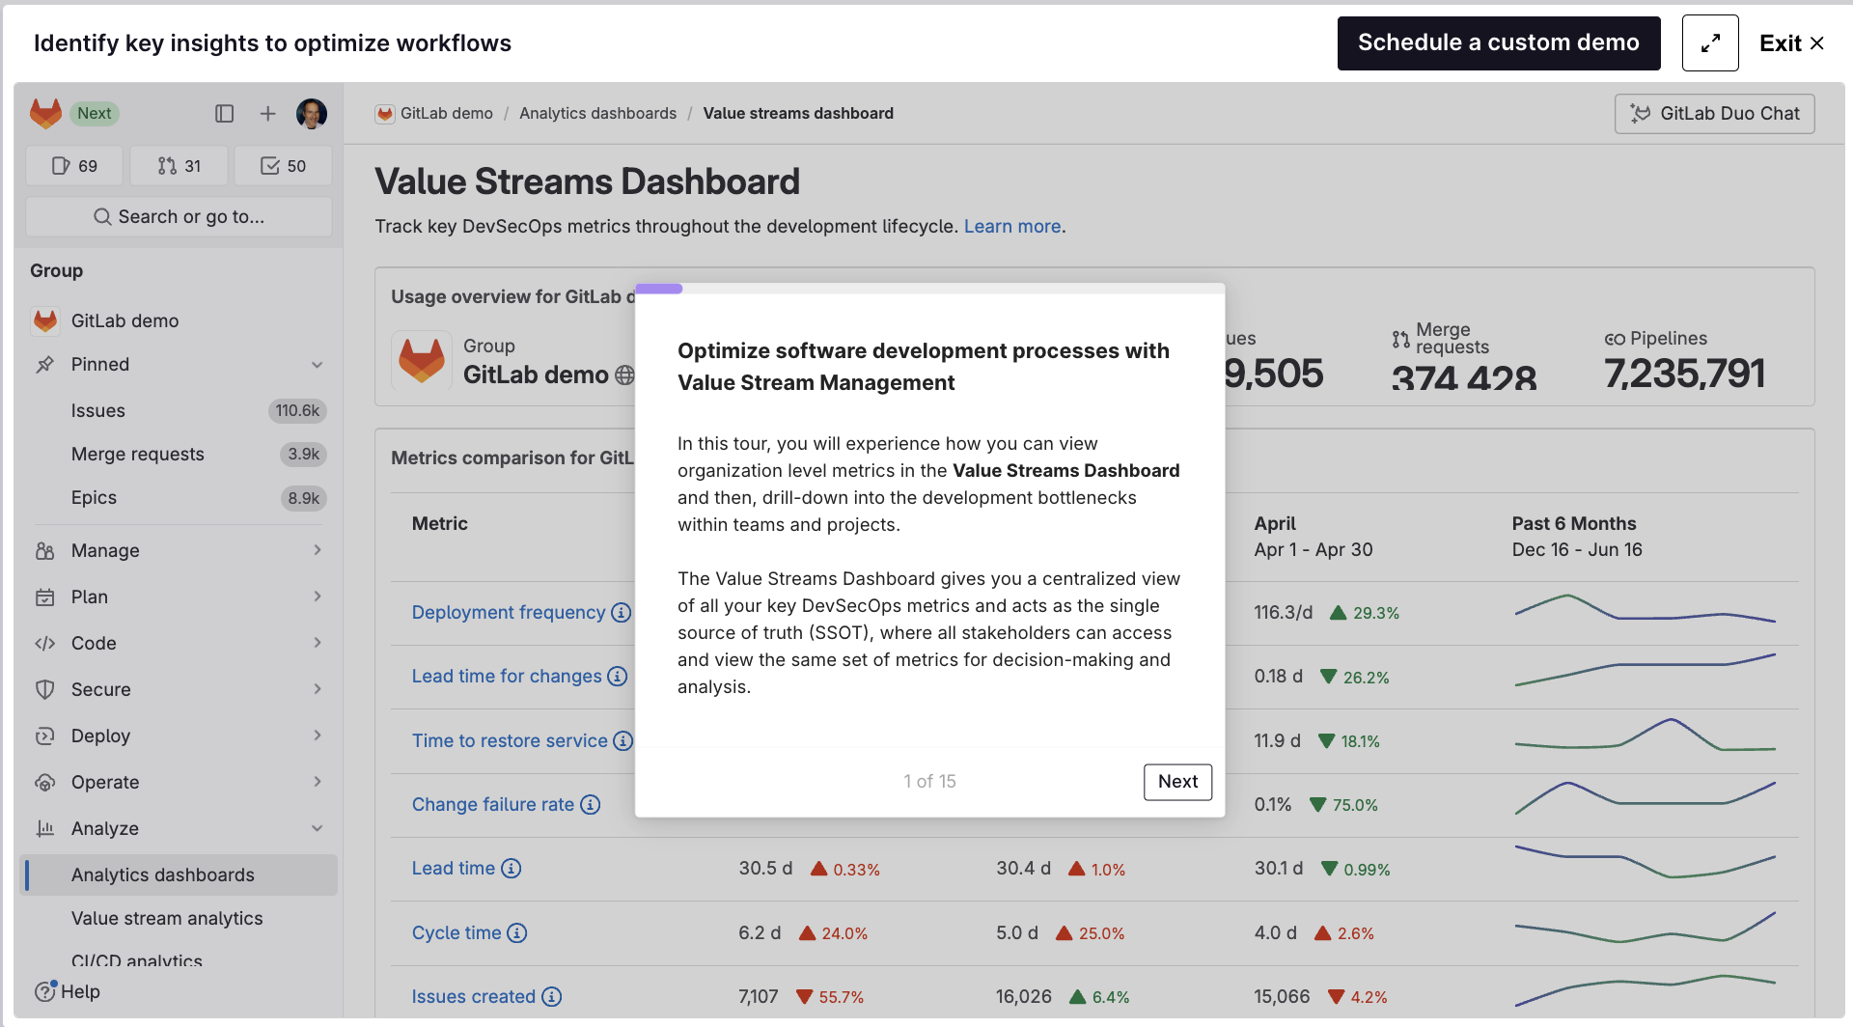Expand the Manage menu

click(179, 550)
